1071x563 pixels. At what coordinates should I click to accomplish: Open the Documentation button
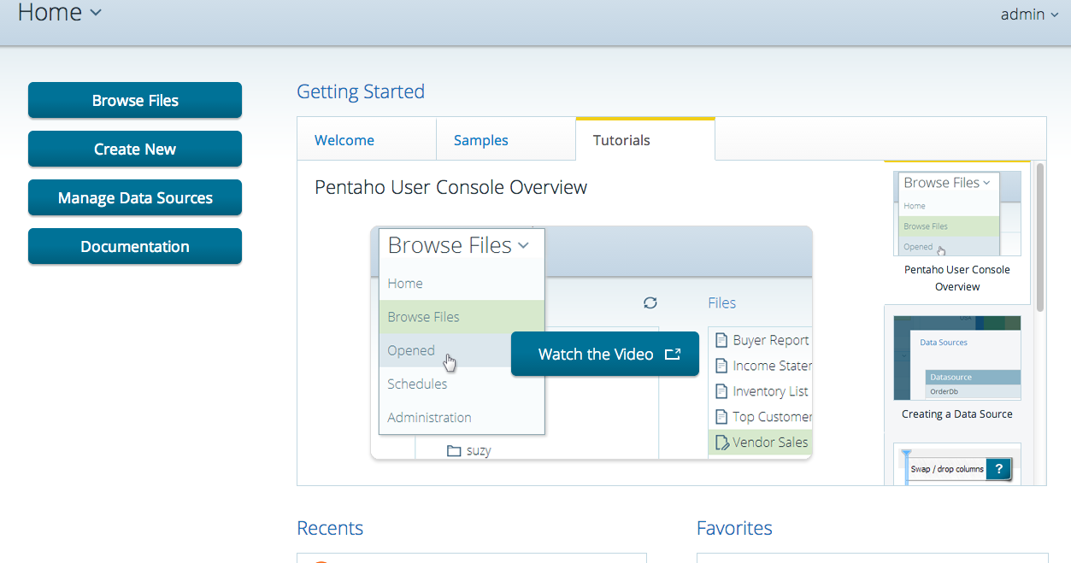pyautogui.click(x=135, y=246)
